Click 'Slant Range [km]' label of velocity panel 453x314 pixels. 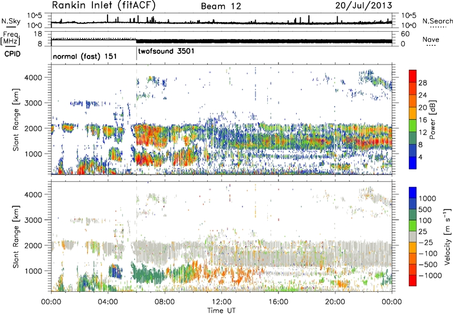pyautogui.click(x=16, y=236)
